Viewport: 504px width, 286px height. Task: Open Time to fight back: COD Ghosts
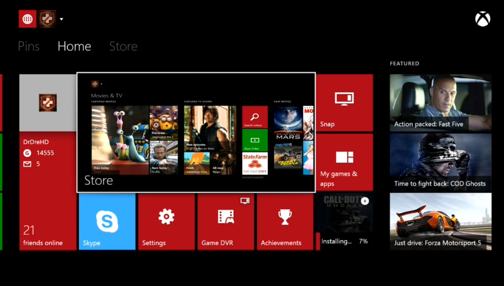pyautogui.click(x=441, y=162)
